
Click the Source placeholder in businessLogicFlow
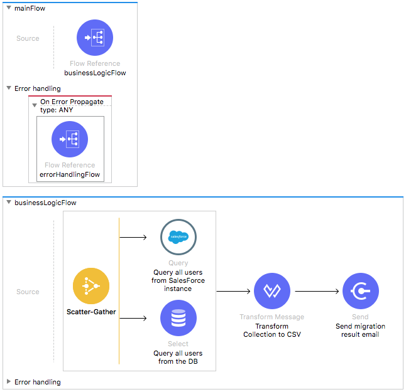pyautogui.click(x=28, y=292)
